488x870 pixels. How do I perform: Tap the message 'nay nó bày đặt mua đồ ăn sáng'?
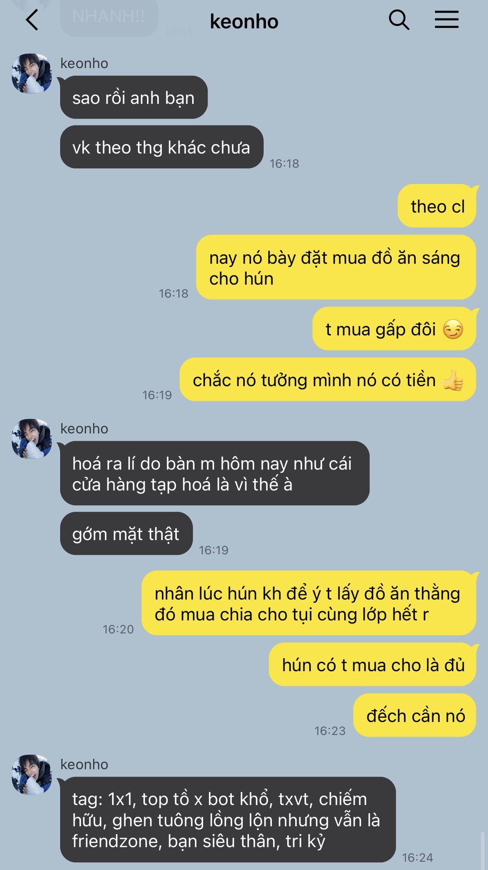click(x=336, y=267)
